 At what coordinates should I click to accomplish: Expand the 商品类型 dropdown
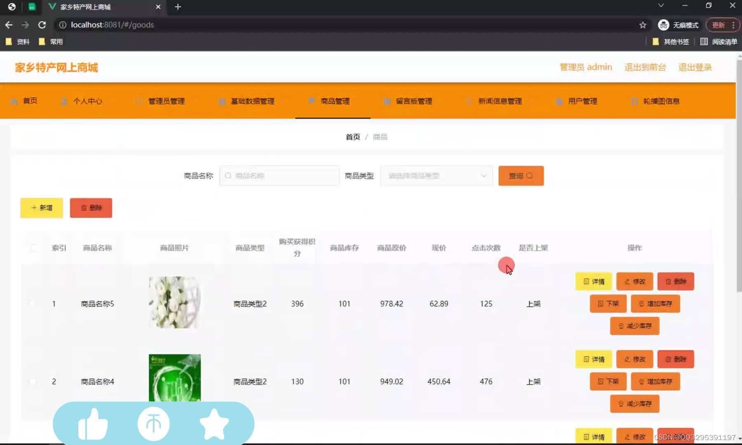[x=437, y=176]
